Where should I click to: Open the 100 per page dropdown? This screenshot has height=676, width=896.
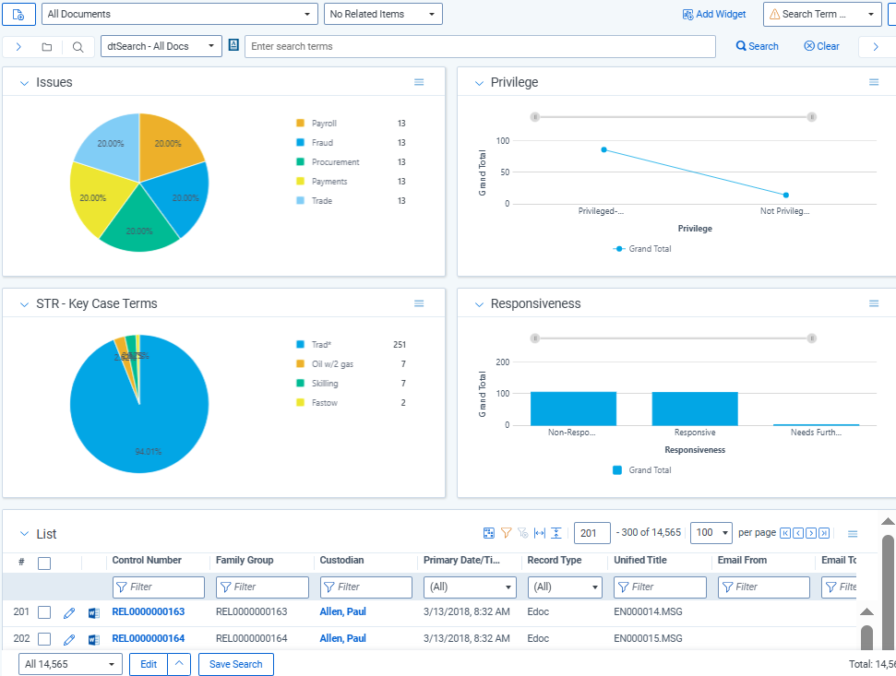coord(711,533)
